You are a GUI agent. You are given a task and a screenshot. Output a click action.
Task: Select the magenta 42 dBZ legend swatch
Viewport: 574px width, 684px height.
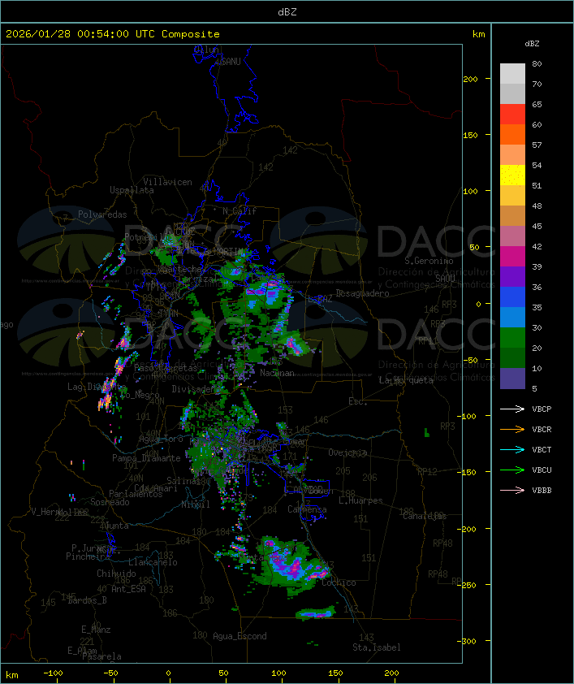tap(512, 257)
